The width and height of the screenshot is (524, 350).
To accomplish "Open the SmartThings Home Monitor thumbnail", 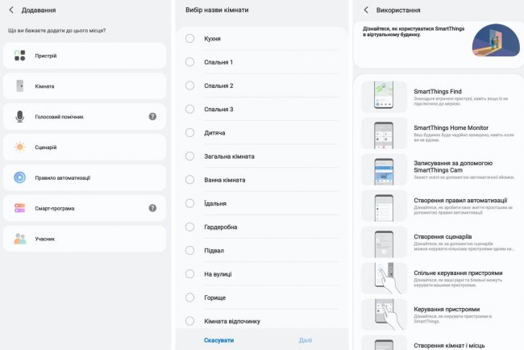I will (x=384, y=133).
